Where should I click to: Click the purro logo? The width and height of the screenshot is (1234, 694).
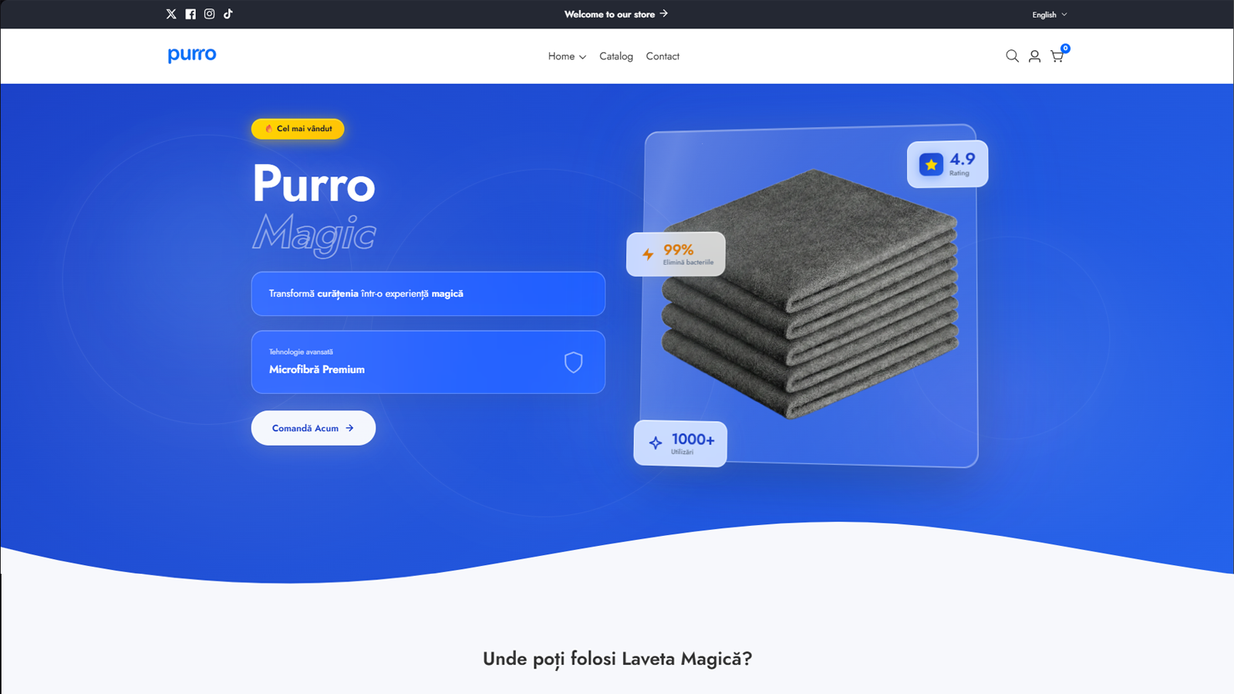(192, 55)
